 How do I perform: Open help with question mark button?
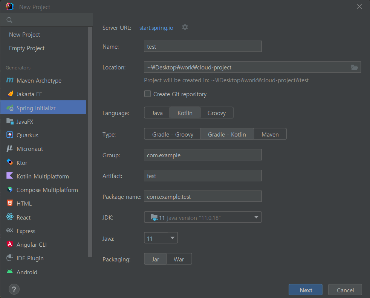click(x=14, y=289)
